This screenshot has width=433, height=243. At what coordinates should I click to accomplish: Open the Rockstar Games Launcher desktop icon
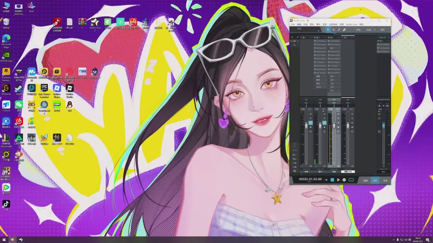tap(6, 75)
